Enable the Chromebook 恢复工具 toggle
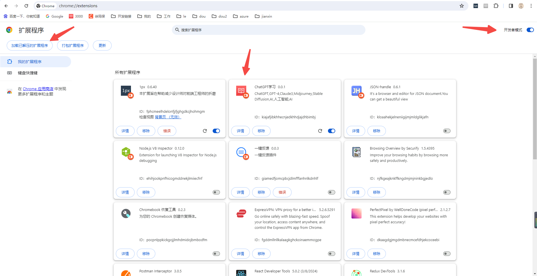Image resolution: width=537 pixels, height=276 pixels. [216, 254]
